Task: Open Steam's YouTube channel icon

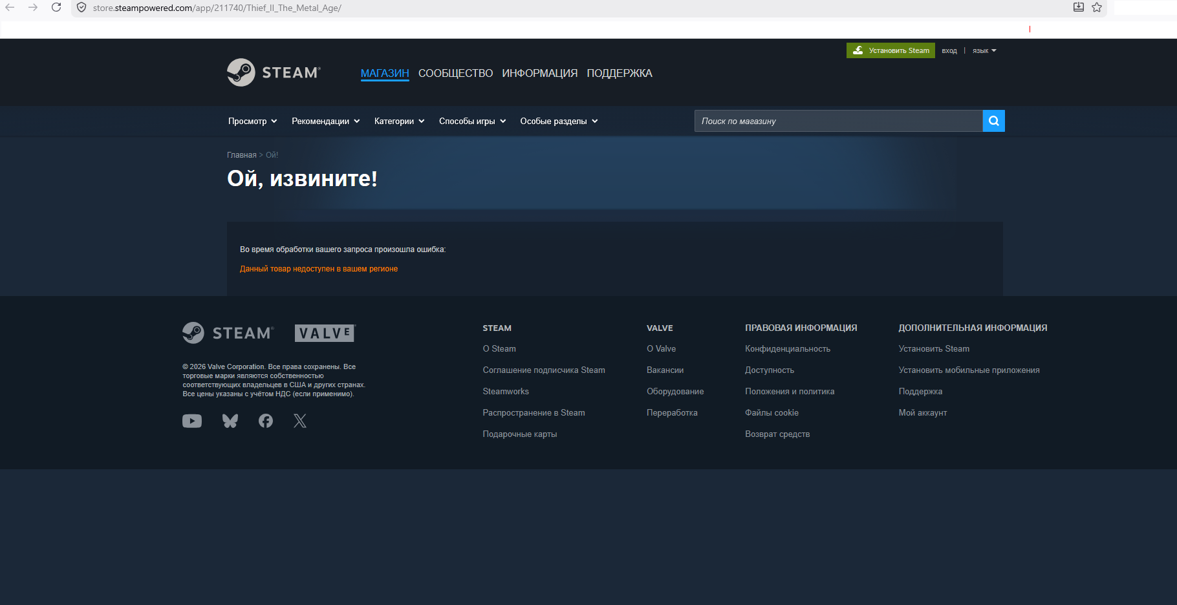Action: tap(192, 421)
